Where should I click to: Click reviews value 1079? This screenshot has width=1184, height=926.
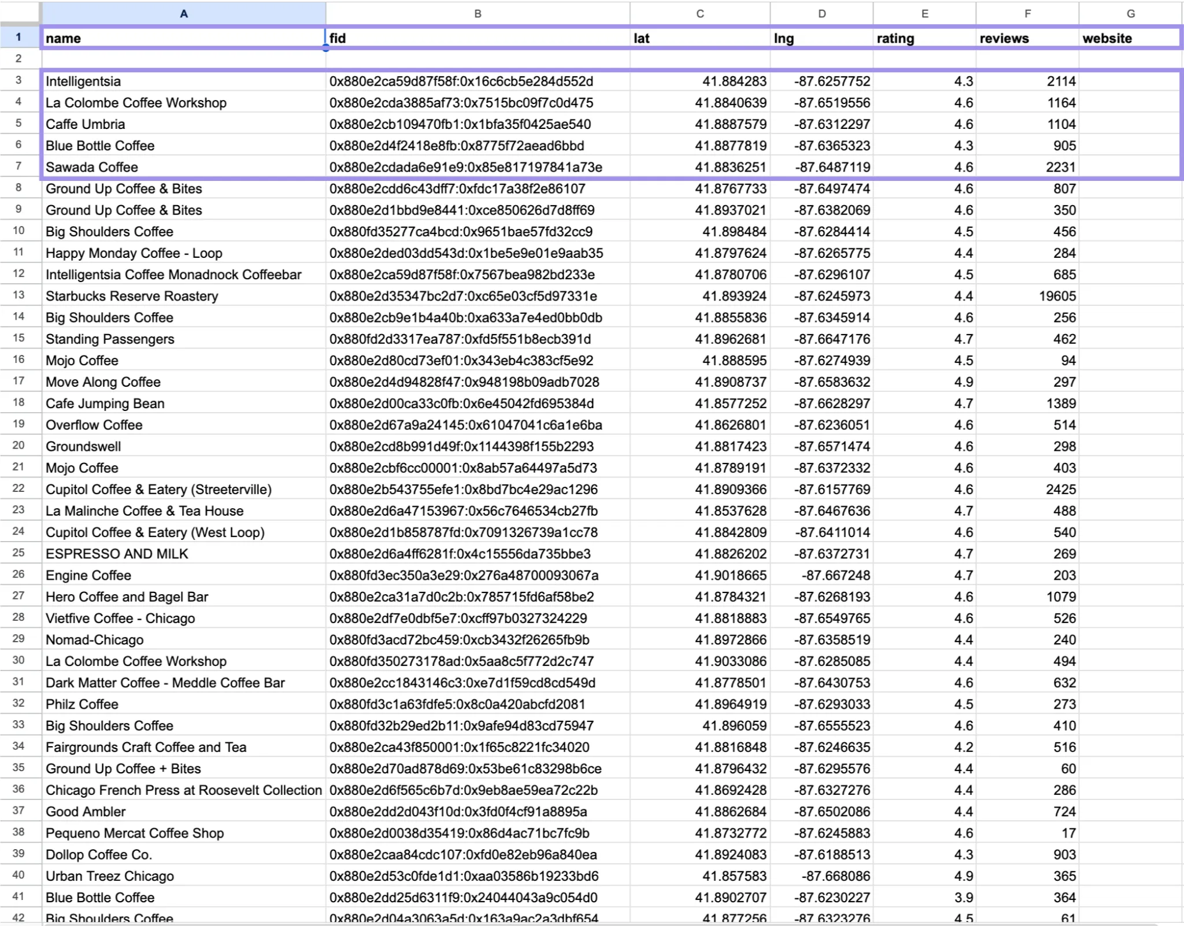(x=1027, y=596)
